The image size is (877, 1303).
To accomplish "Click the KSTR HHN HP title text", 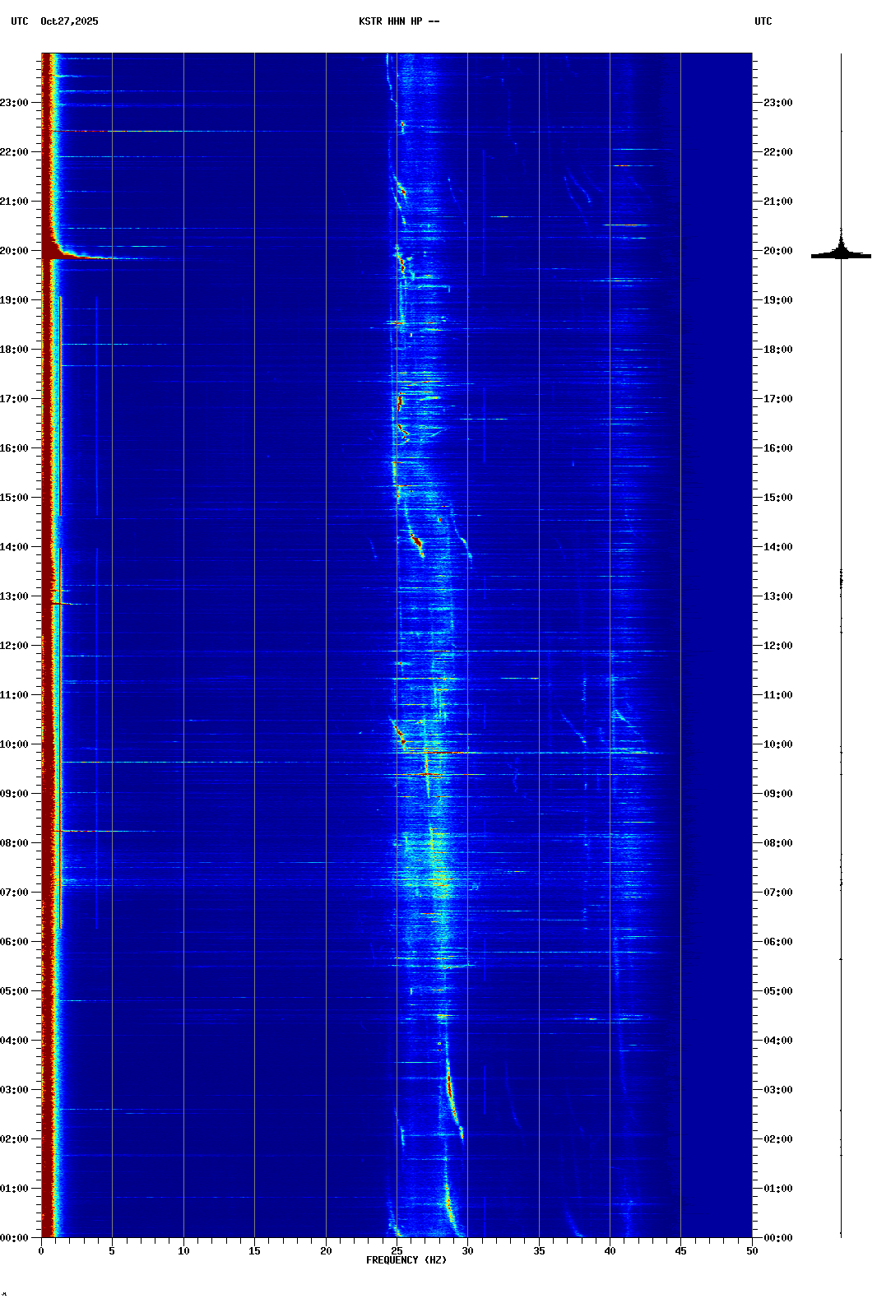I will (398, 21).
